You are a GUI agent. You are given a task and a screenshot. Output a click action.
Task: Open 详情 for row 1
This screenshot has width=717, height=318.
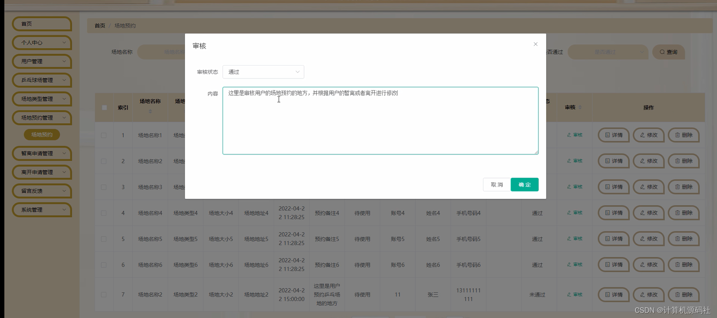(x=613, y=135)
